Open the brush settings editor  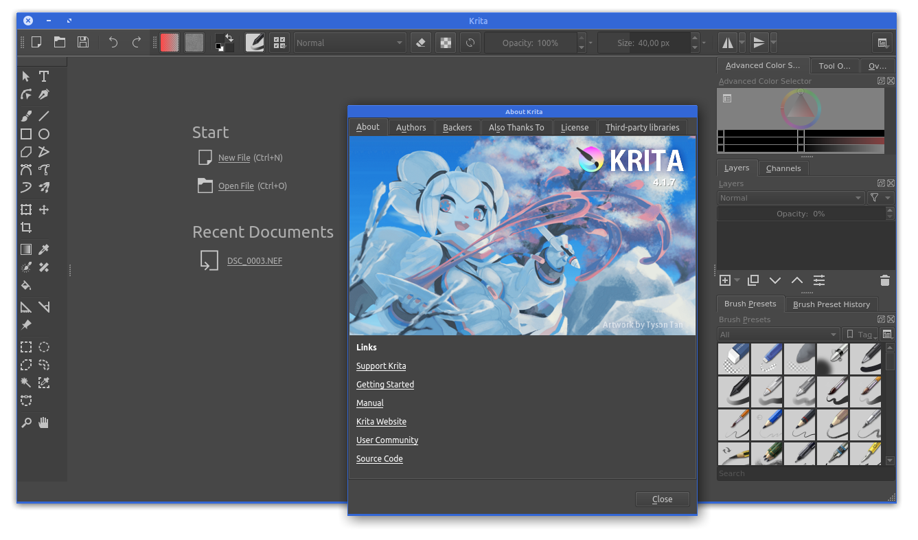255,43
